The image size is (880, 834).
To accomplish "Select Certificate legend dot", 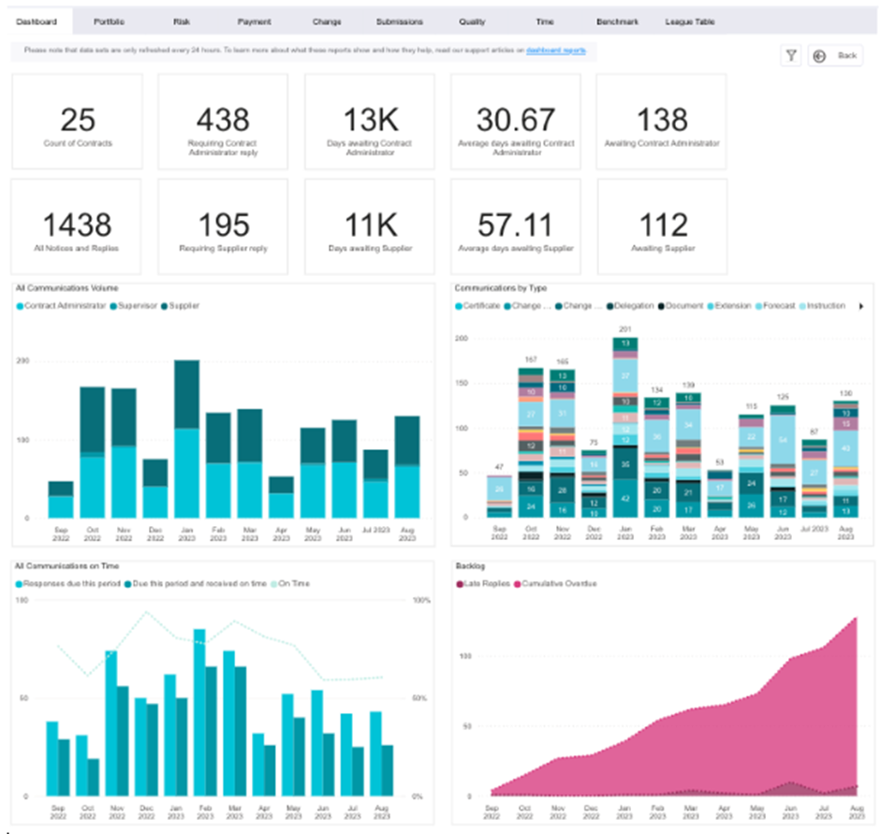I will click(459, 306).
